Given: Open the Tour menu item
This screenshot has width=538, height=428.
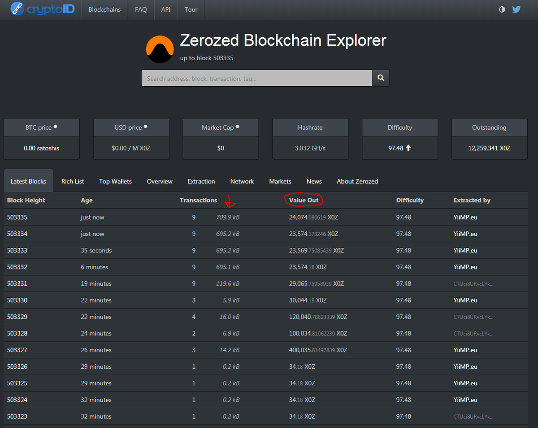Looking at the screenshot, I should [x=191, y=9].
